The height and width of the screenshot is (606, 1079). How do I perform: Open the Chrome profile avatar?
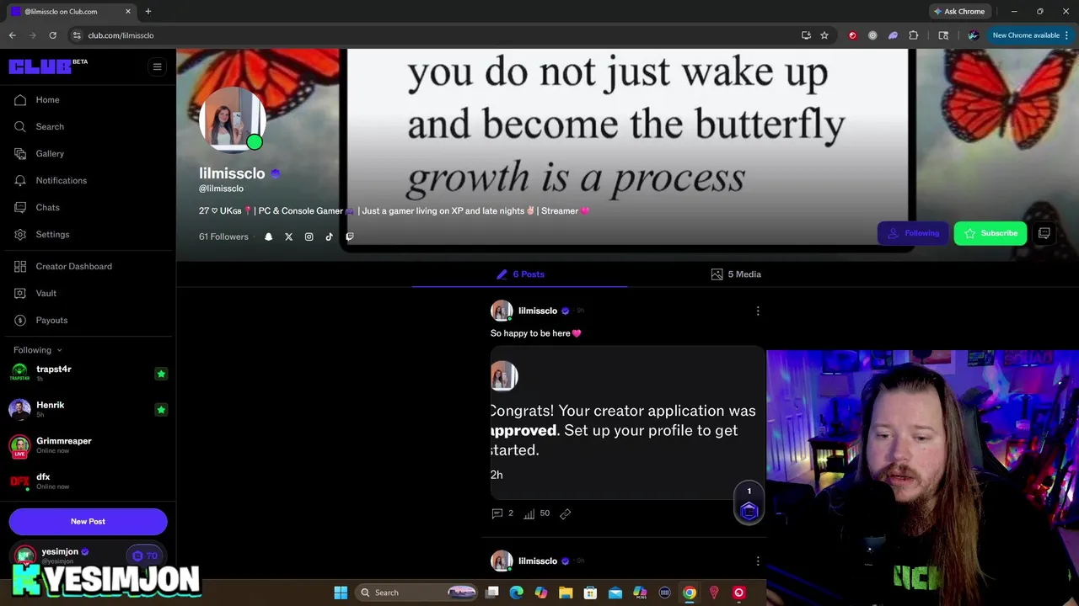[974, 35]
